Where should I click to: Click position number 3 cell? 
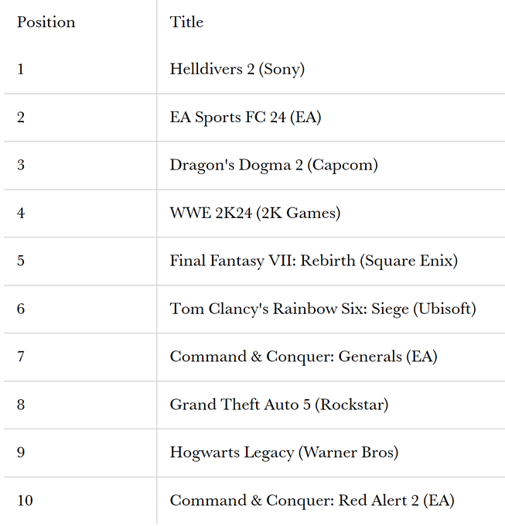click(x=21, y=166)
